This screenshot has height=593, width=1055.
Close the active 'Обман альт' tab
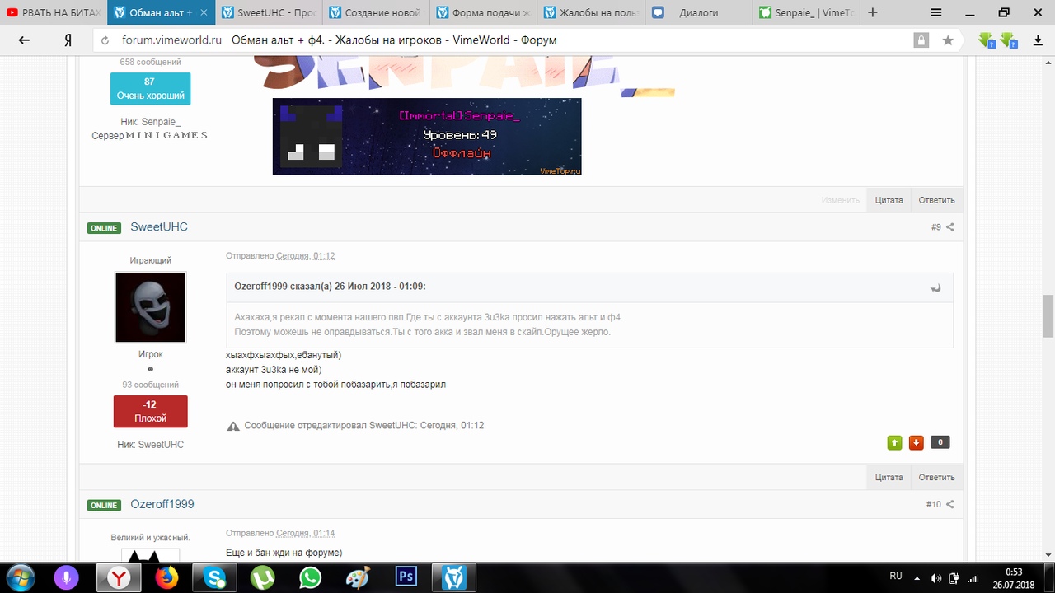pos(203,12)
